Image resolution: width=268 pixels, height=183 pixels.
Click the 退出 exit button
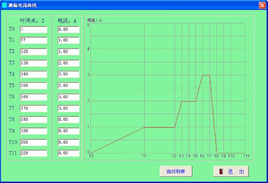coord(231,171)
